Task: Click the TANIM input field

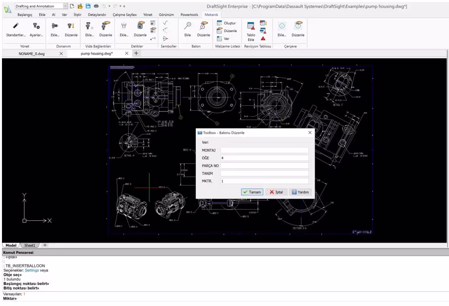Action: pyautogui.click(x=264, y=173)
